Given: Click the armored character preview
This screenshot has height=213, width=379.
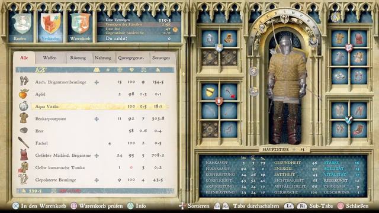Looking at the screenshot, I should (287, 91).
